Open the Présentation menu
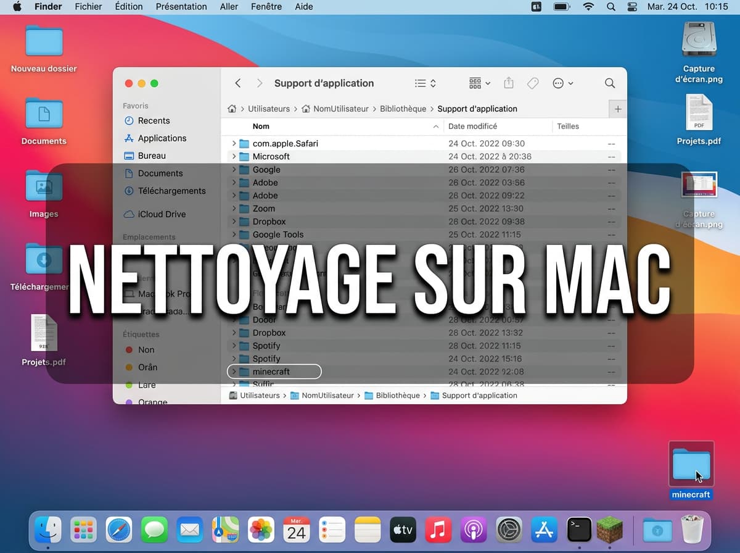 181,7
